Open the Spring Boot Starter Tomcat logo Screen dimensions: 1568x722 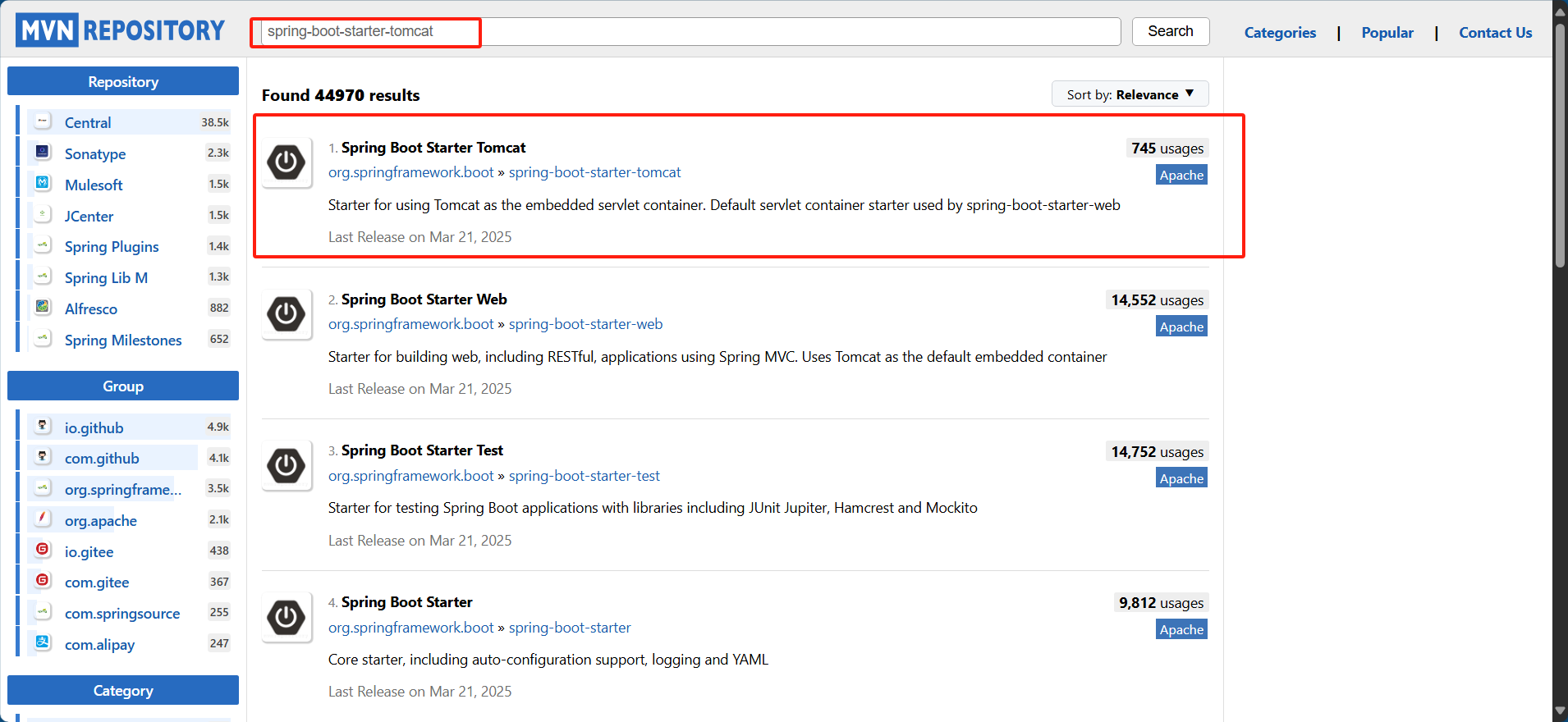click(287, 162)
